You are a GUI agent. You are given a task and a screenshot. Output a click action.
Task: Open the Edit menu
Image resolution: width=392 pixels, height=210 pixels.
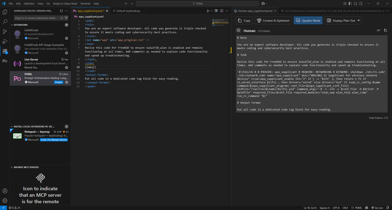pyautogui.click(x=18, y=4)
